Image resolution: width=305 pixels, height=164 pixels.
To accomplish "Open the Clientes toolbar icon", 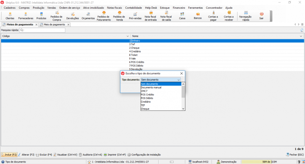I will tap(10, 16).
